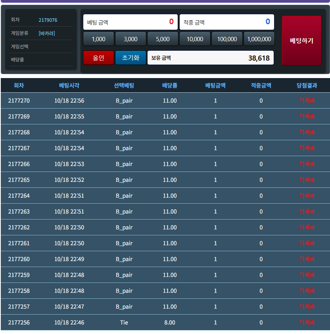Image resolution: width=330 pixels, height=334 pixels.
Task: Click round number 2177266
Action: (x=19, y=164)
